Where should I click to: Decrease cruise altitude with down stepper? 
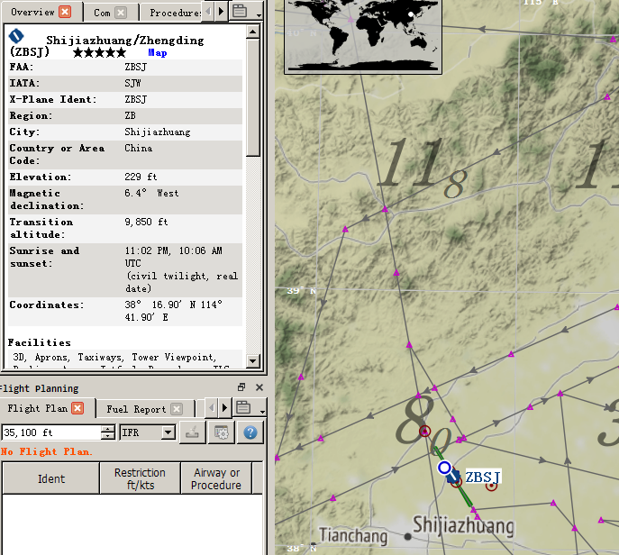coord(108,436)
